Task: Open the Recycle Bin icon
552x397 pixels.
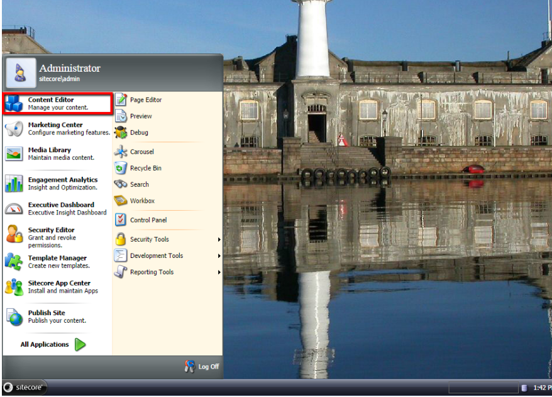Action: coord(121,168)
